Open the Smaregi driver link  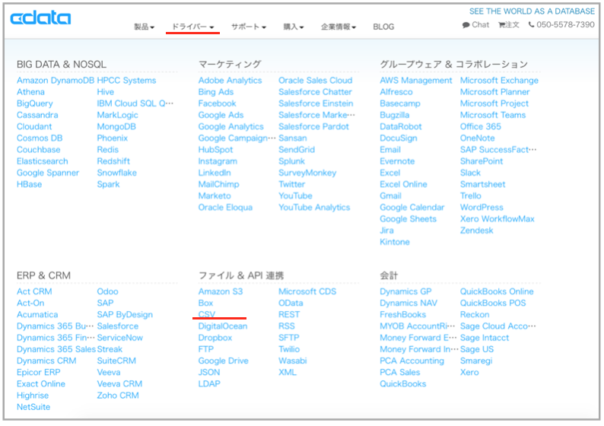[476, 361]
